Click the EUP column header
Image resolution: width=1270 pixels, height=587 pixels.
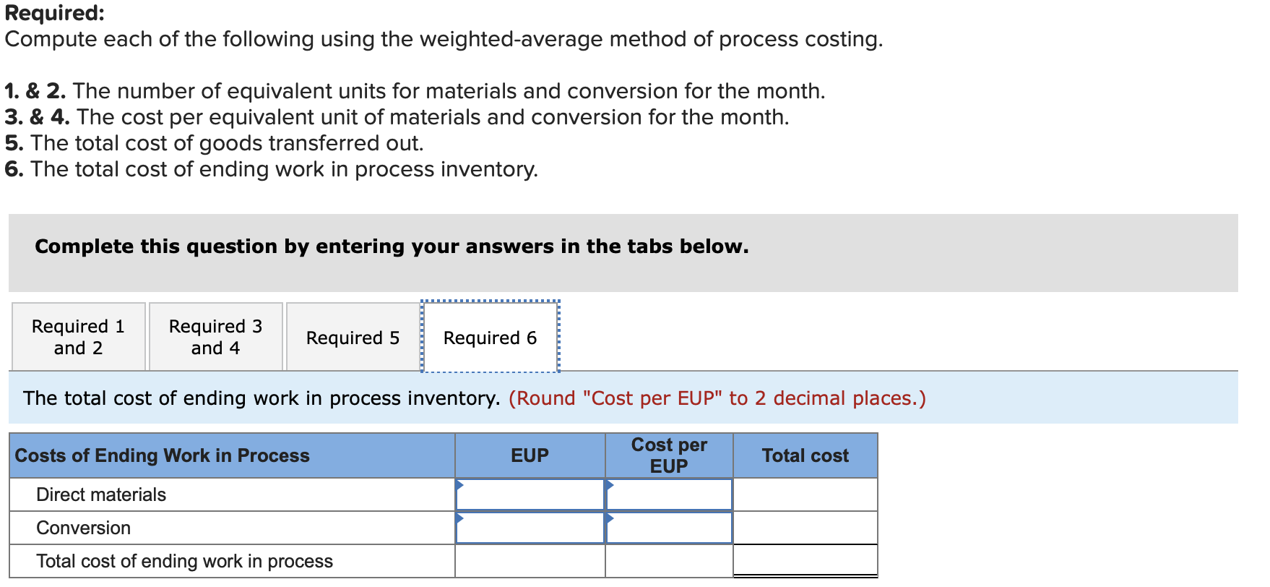[530, 455]
